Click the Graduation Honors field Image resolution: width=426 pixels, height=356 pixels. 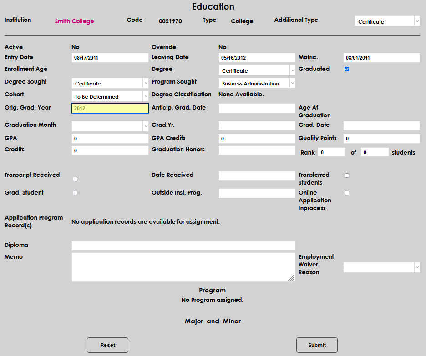(x=257, y=150)
